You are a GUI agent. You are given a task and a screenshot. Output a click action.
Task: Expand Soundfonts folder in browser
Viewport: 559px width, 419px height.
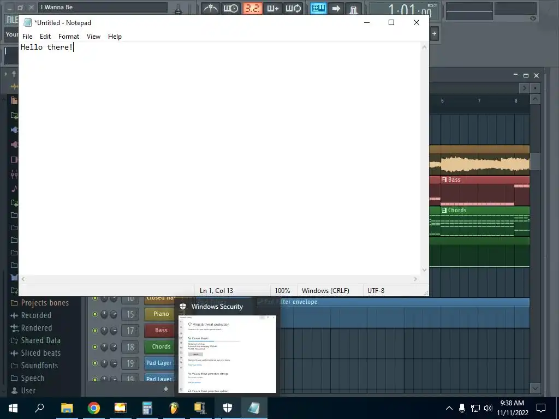(39, 366)
